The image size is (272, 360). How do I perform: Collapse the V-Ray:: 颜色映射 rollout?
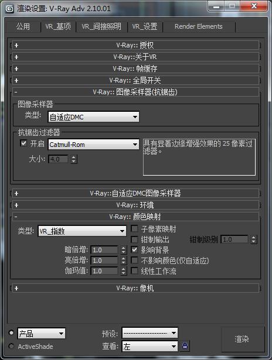click(135, 217)
